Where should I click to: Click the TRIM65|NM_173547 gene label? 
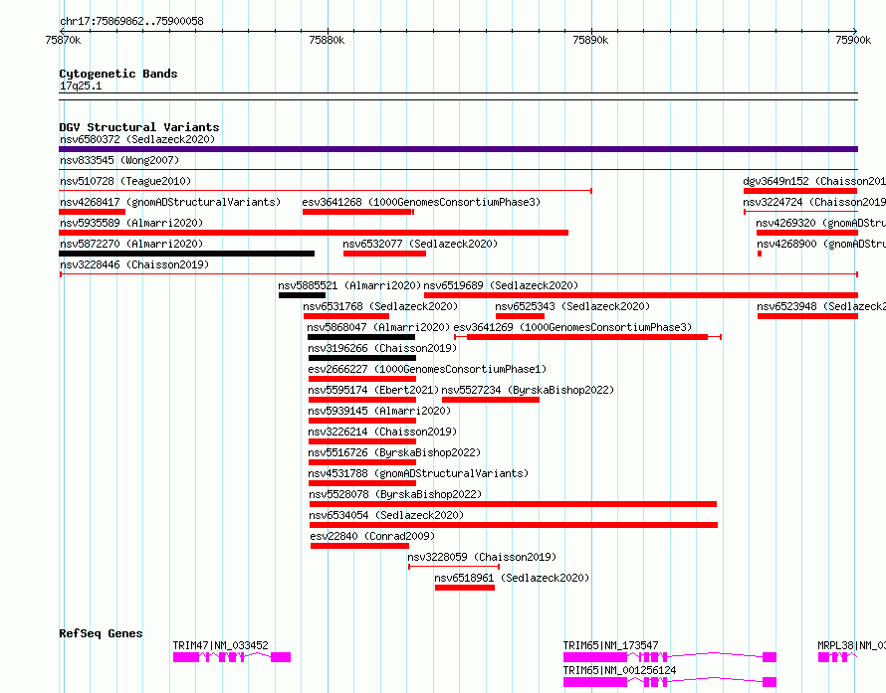pyautogui.click(x=611, y=645)
